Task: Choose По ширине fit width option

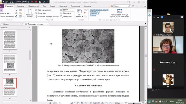Action: click(x=40, y=13)
